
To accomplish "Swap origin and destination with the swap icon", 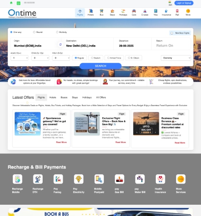I will click(x=60, y=44).
